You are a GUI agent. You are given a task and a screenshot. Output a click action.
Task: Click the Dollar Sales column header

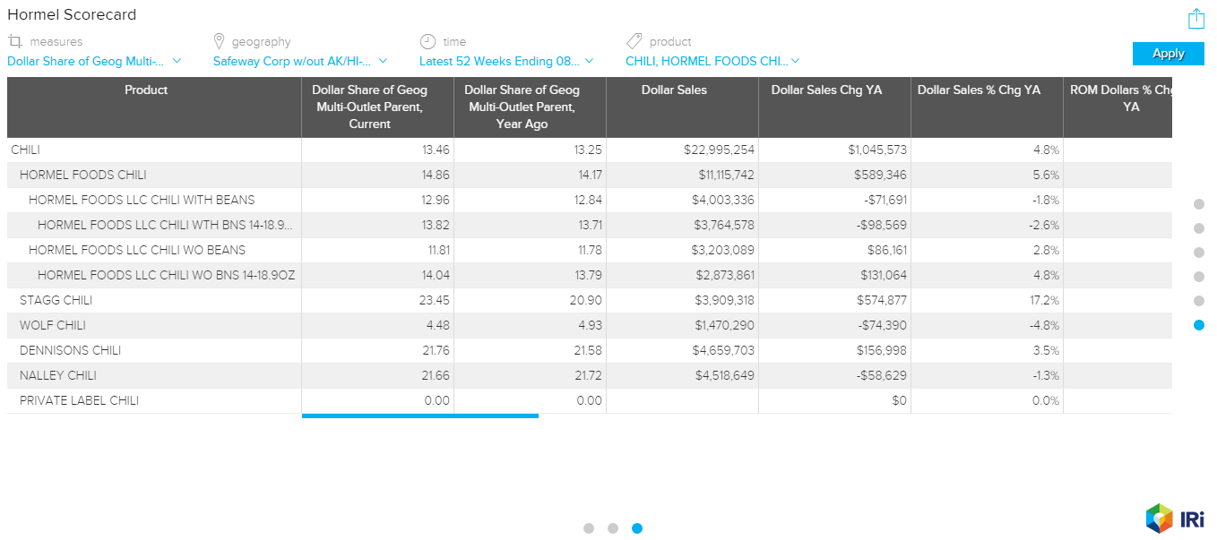[674, 90]
